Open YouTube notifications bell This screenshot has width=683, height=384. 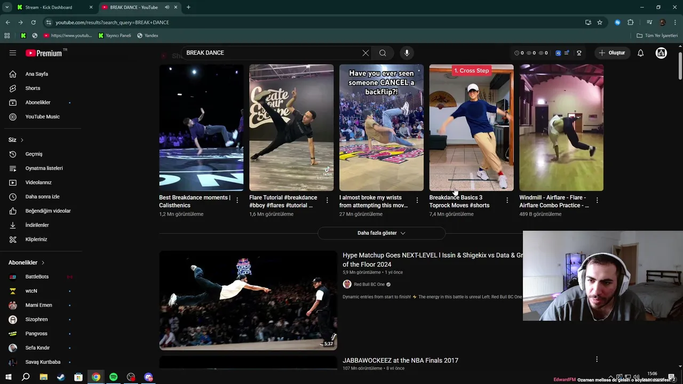(x=641, y=53)
